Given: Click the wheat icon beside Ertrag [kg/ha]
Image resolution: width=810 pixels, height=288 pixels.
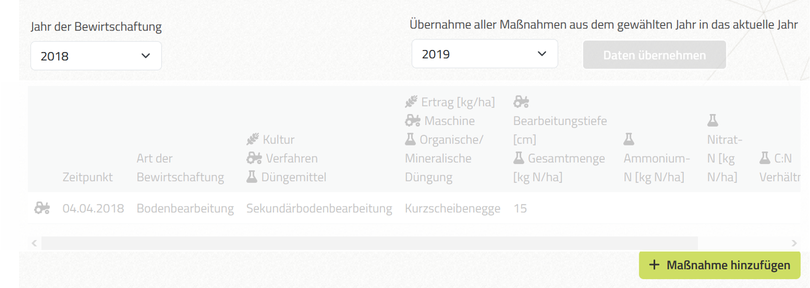Looking at the screenshot, I should click(411, 101).
